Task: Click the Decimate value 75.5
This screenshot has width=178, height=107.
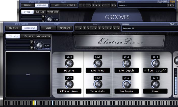Action: 126,78
